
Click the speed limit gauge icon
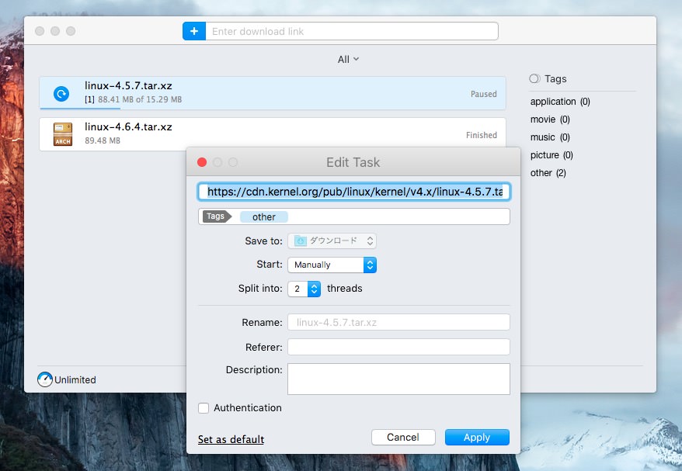click(x=45, y=379)
